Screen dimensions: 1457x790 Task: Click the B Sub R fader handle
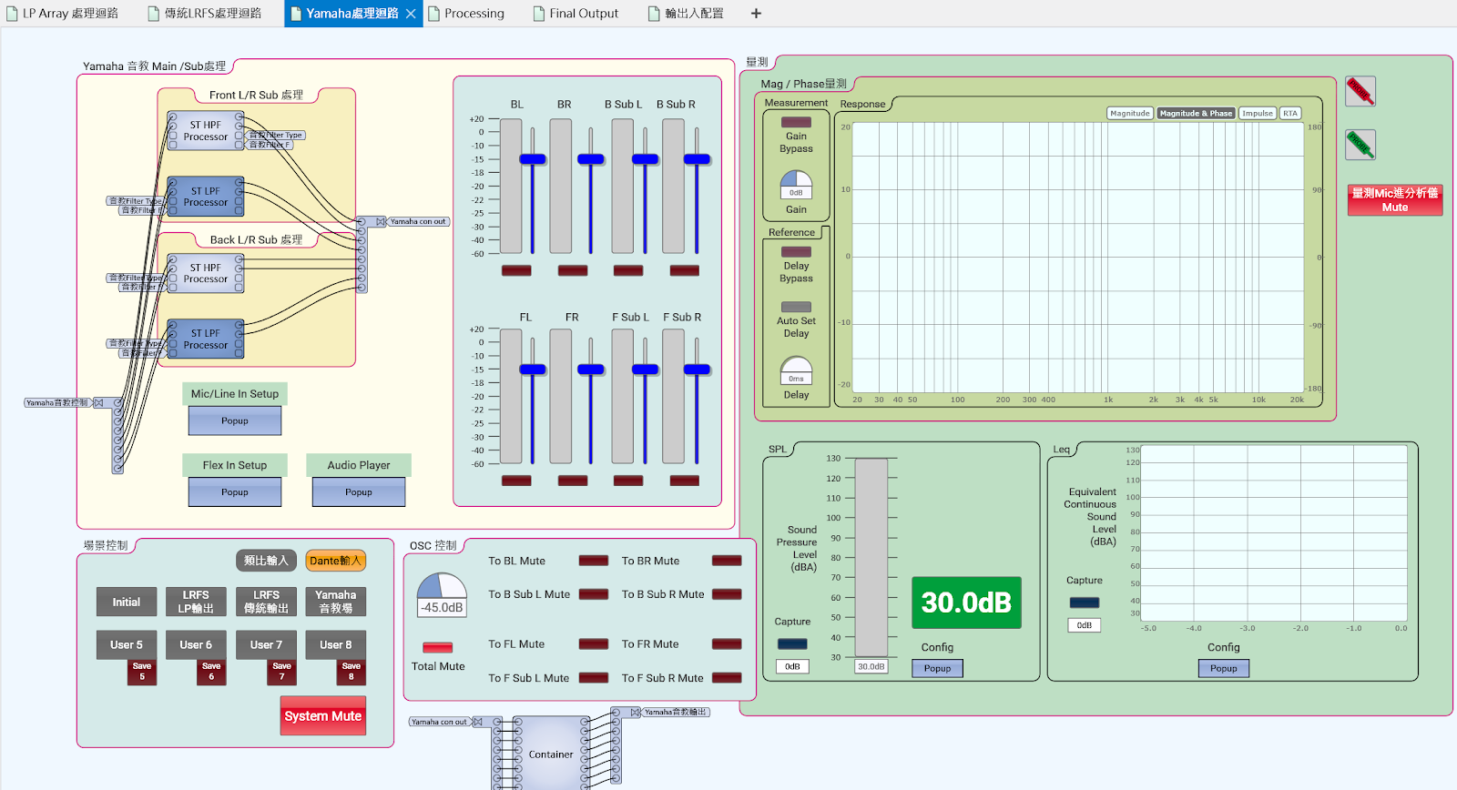[697, 159]
